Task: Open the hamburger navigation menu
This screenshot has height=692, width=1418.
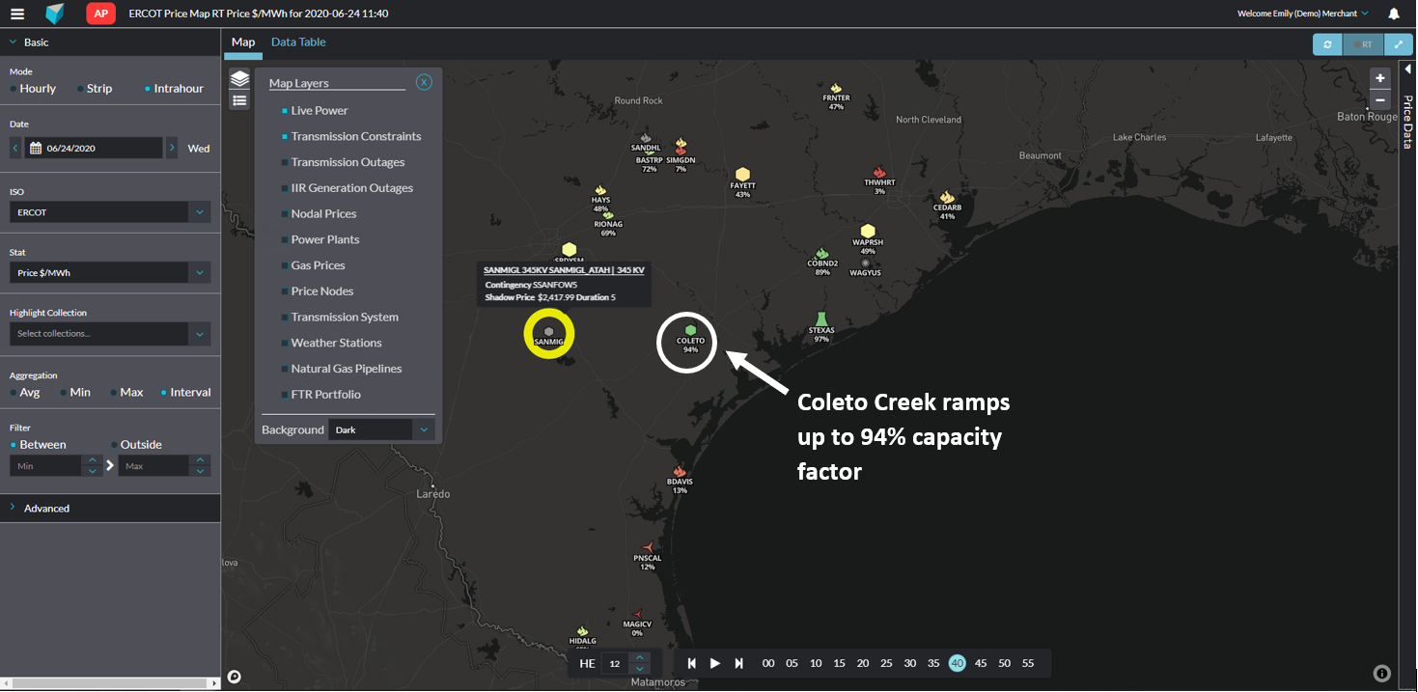Action: [16, 14]
